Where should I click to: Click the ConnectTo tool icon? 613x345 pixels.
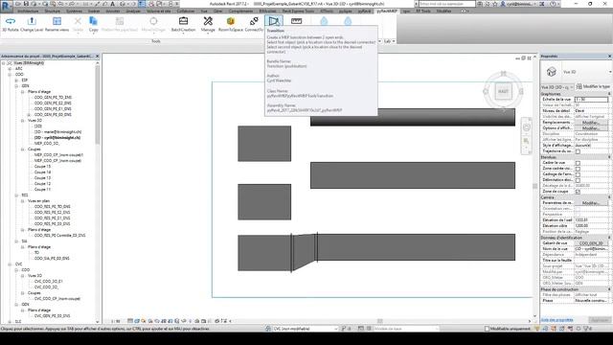coord(254,21)
